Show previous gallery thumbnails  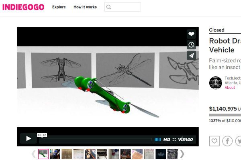point(33,154)
